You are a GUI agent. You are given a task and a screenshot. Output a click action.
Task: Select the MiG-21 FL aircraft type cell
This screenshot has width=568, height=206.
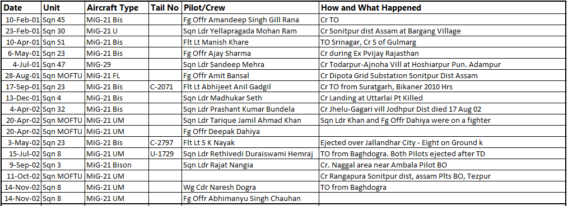click(117, 76)
